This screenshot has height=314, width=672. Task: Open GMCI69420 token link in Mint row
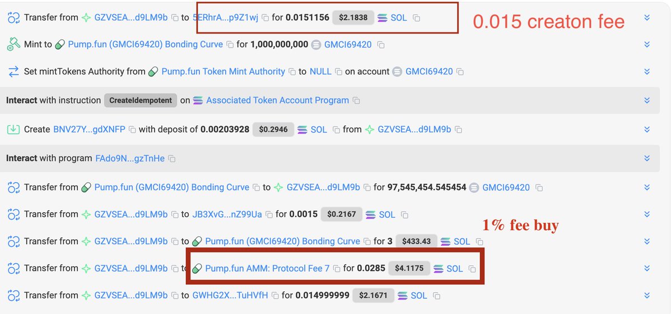[348, 45]
